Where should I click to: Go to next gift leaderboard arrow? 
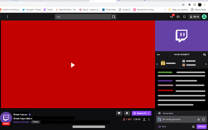(x=206, y=64)
